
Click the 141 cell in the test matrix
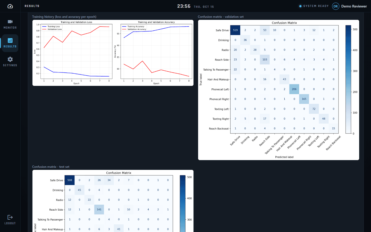point(99,210)
